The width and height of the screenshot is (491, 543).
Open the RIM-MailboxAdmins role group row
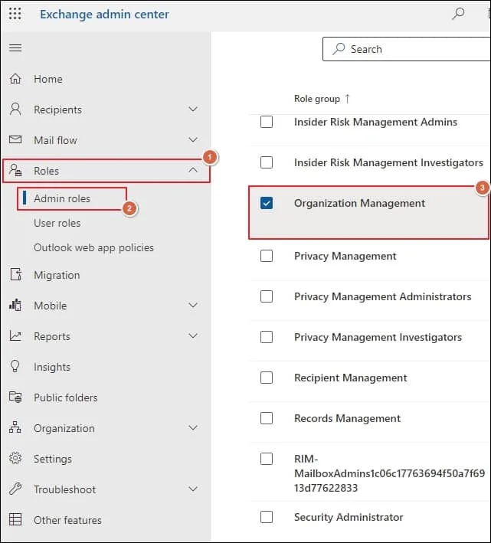pos(390,473)
